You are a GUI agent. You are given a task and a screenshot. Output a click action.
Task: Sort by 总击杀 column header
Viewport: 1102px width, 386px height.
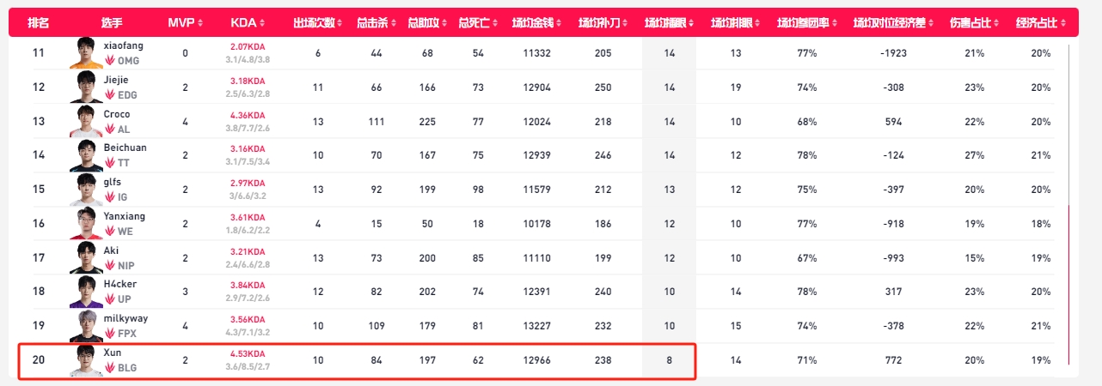pos(376,22)
